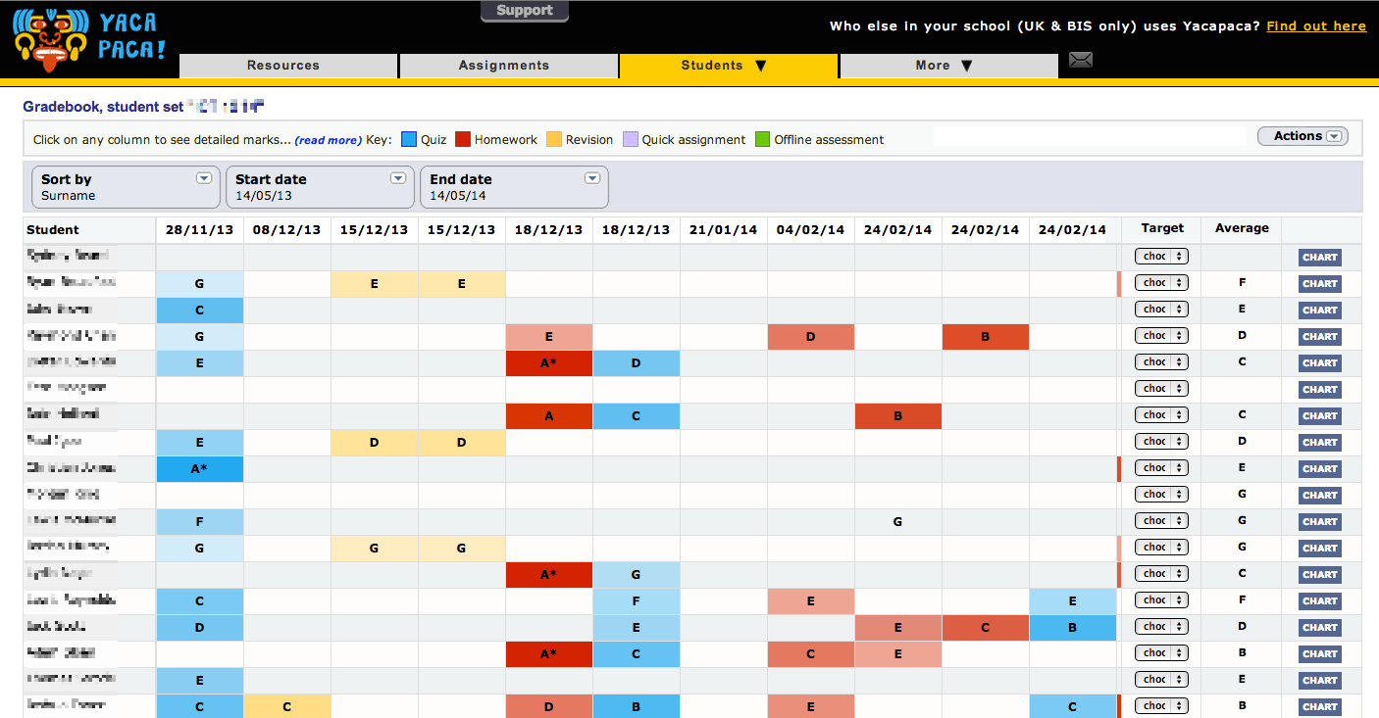Follow the Find out here link
This screenshot has width=1379, height=718.
[1315, 25]
